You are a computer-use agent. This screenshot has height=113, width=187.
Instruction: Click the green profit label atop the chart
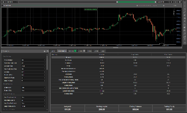pos(91,9)
